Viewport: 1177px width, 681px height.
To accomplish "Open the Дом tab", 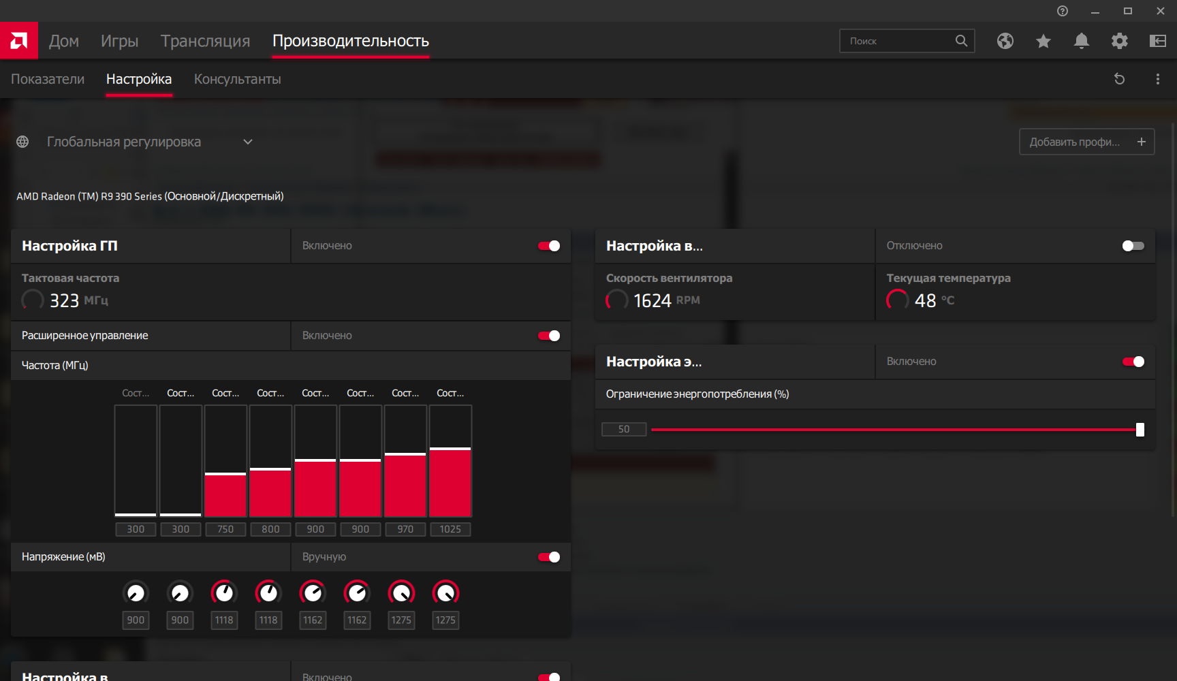I will (x=64, y=41).
